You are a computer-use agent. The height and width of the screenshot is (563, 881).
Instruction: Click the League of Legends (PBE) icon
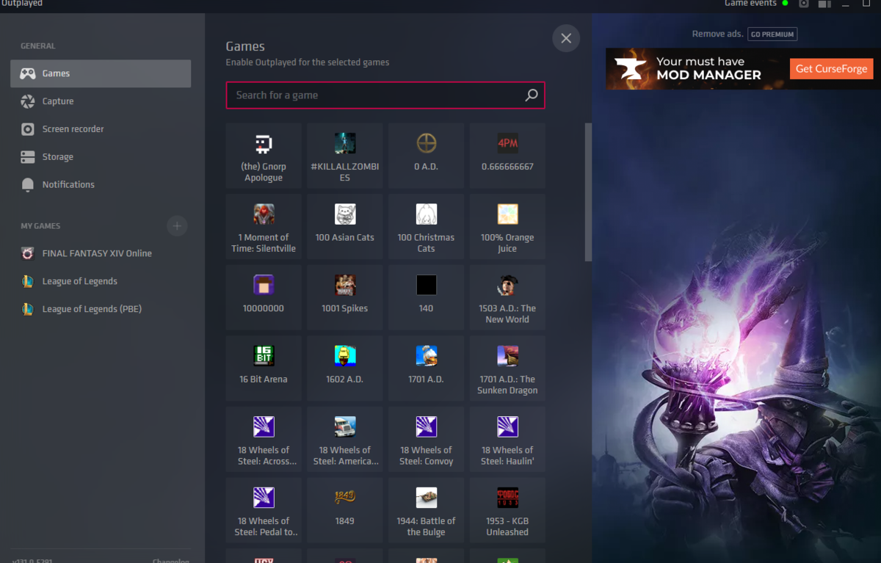(x=28, y=310)
